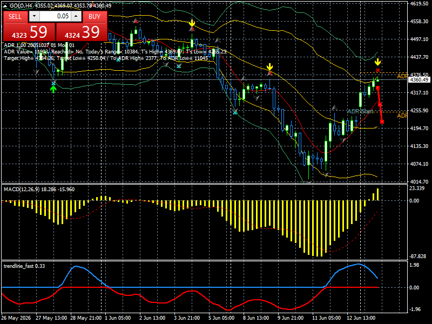Click the cyan X marker above the green arrow

coord(53,83)
